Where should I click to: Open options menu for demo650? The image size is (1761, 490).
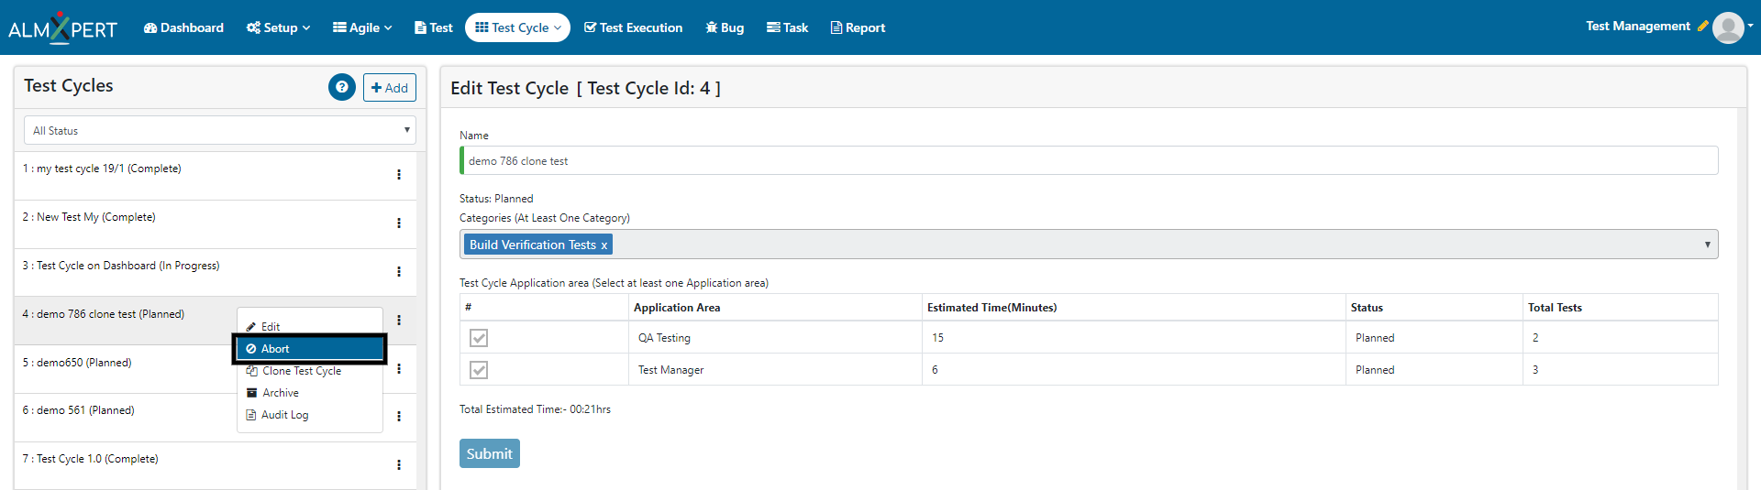(399, 368)
